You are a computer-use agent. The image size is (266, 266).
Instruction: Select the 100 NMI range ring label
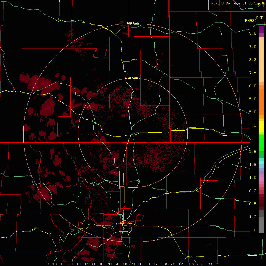[x=133, y=23]
